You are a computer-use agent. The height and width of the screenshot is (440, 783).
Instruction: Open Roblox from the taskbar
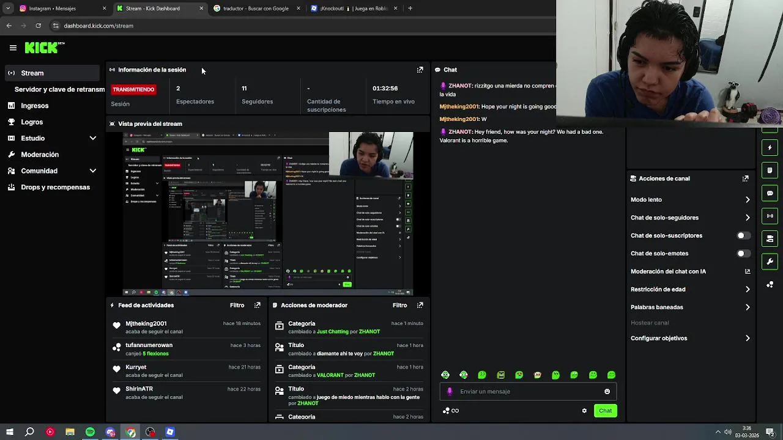(170, 432)
